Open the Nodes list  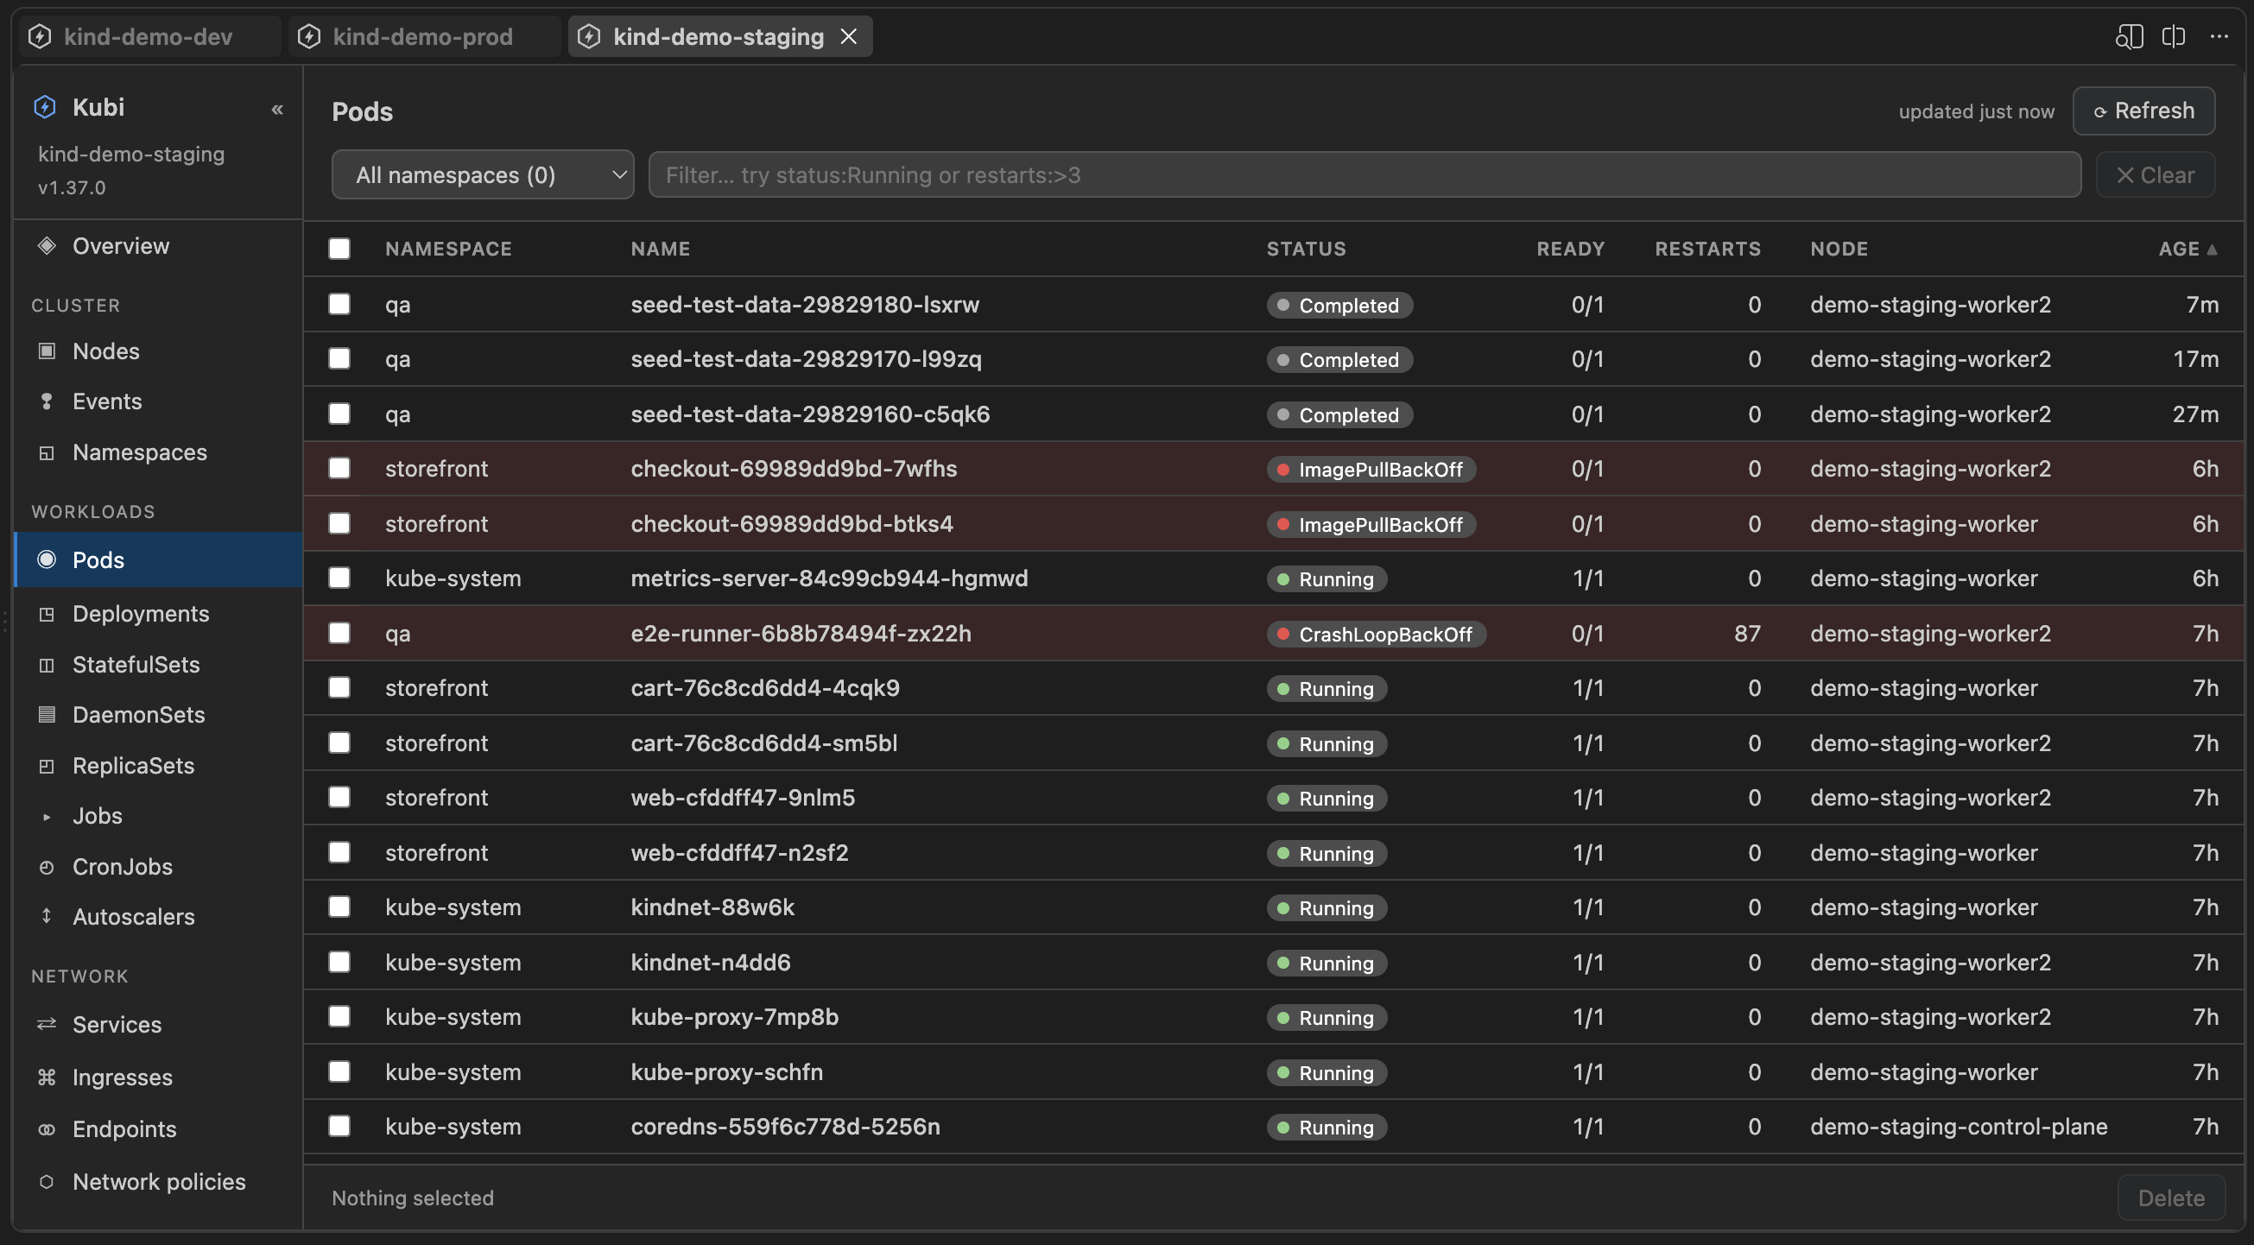(x=157, y=351)
